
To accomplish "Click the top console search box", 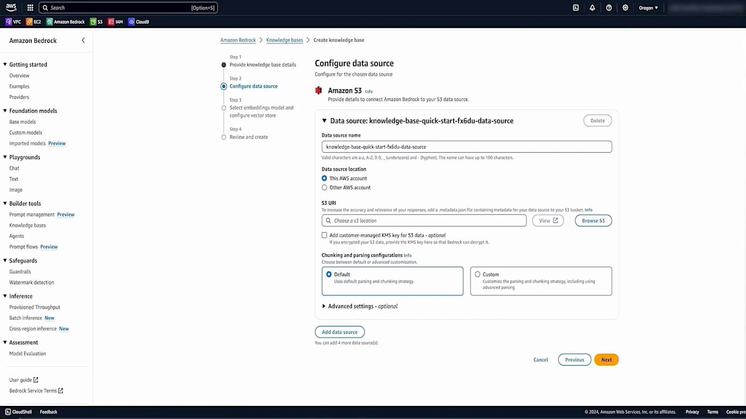I will pyautogui.click(x=128, y=8).
